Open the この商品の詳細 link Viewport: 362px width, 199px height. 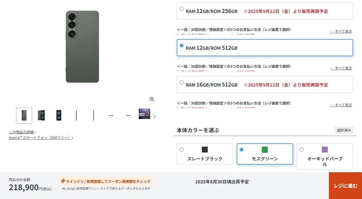tap(22, 132)
